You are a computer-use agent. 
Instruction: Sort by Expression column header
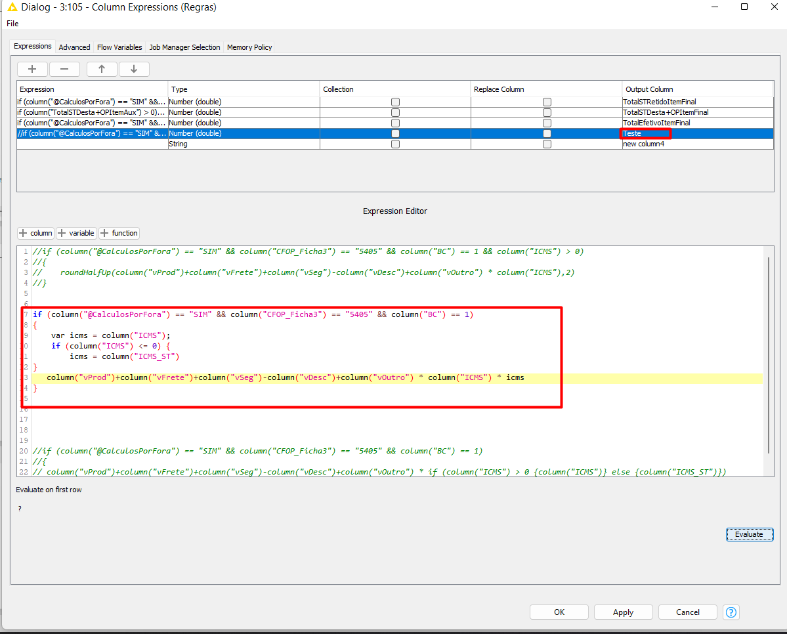click(93, 89)
